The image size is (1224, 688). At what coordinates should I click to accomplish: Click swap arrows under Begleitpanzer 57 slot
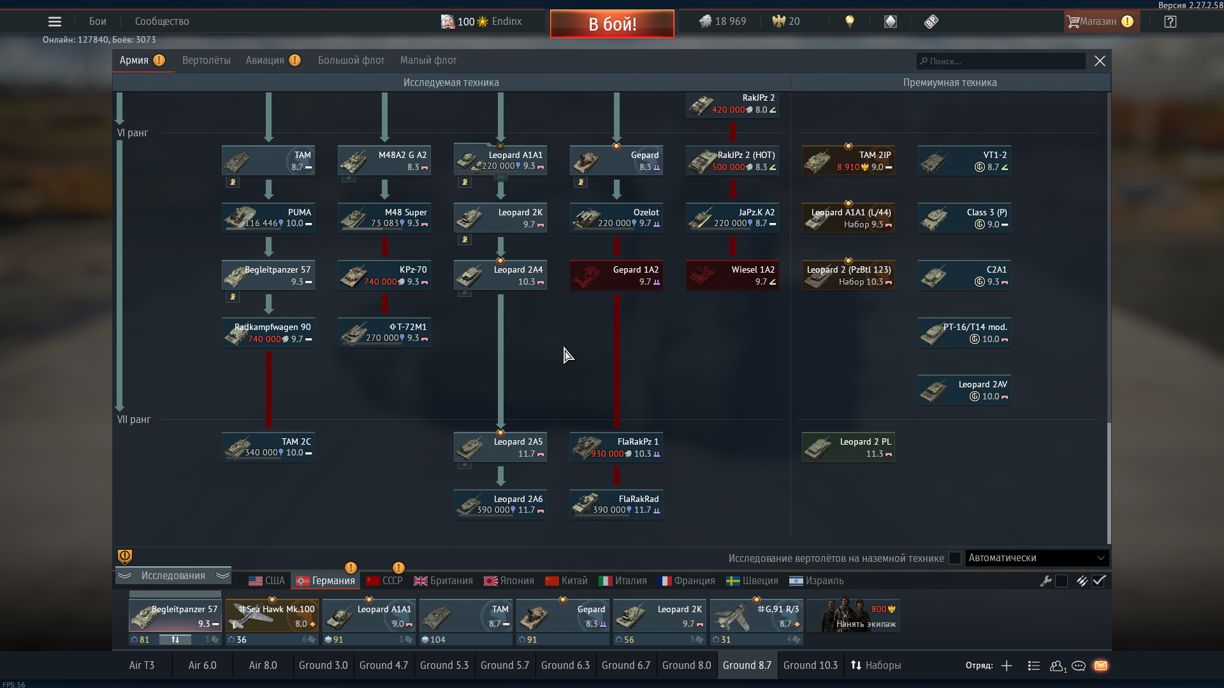[x=175, y=640]
